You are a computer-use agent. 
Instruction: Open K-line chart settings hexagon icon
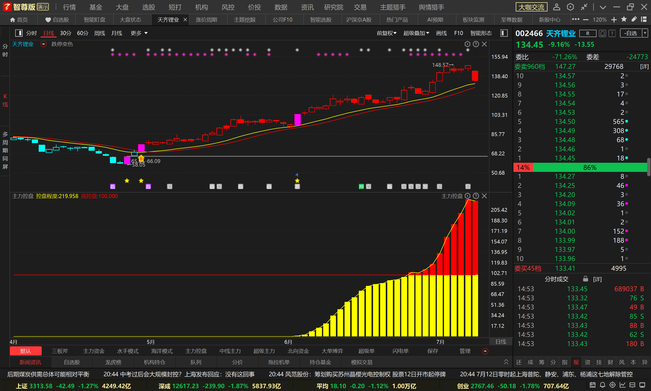pyautogui.click(x=467, y=44)
